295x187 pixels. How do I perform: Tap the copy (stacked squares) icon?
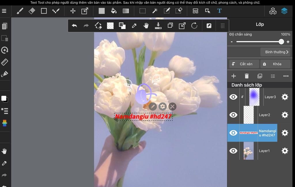(x=170, y=25)
